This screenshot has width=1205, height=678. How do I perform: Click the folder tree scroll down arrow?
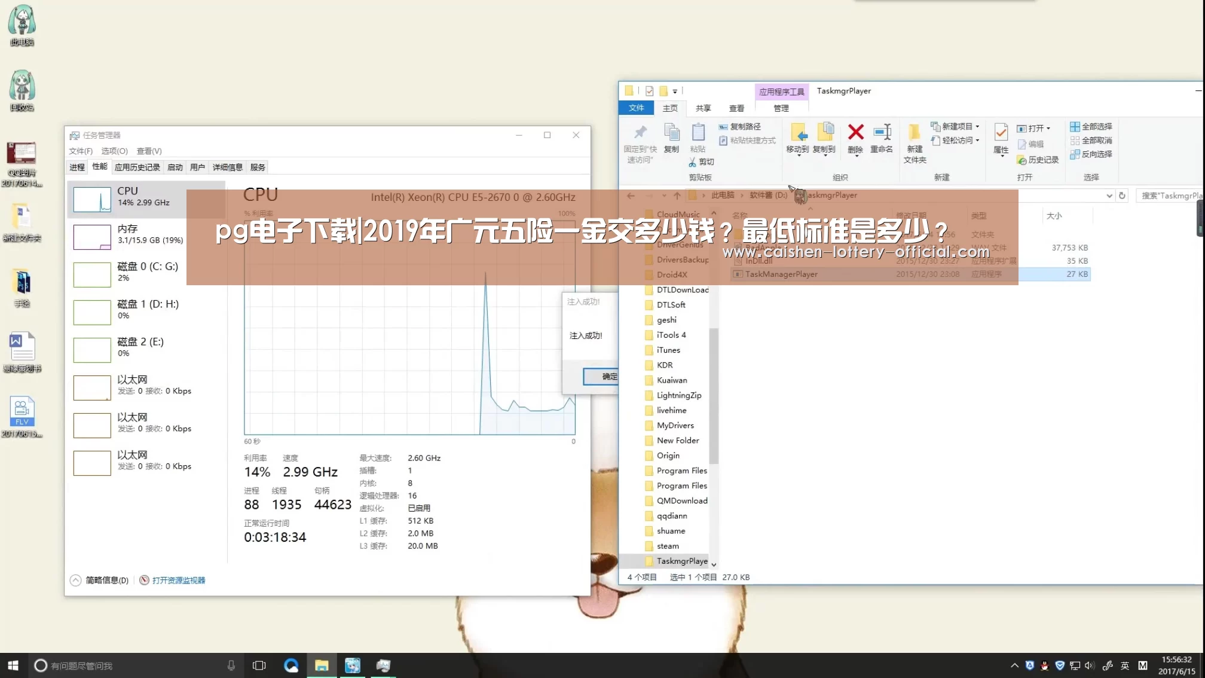714,564
